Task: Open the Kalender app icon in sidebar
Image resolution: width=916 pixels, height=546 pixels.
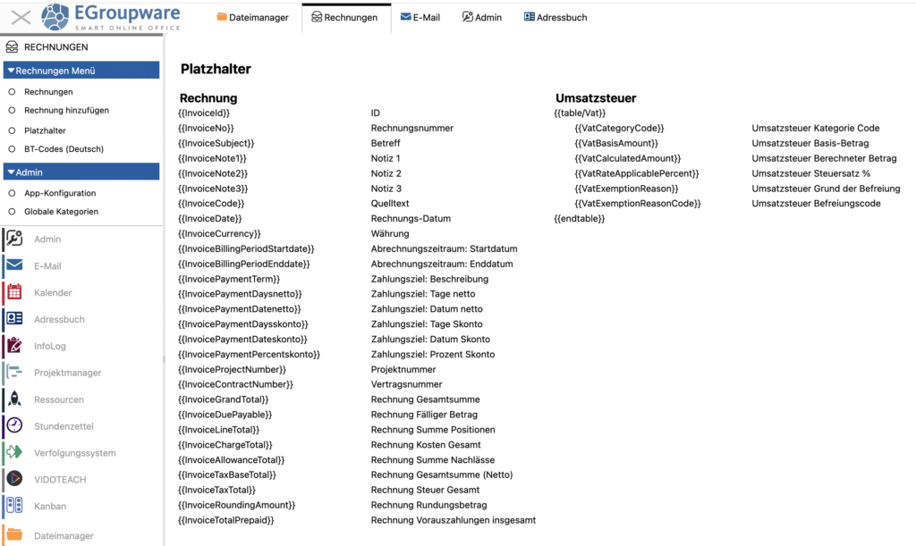Action: pyautogui.click(x=14, y=292)
